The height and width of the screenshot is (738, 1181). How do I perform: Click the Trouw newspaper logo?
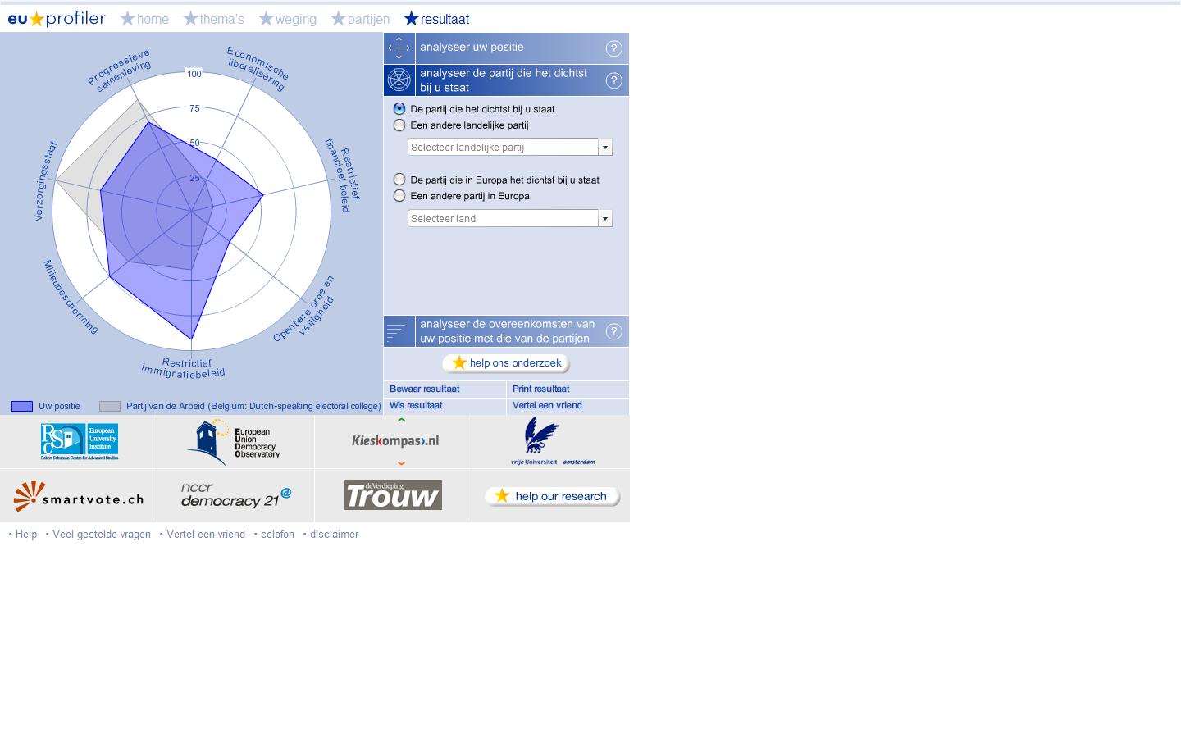(x=393, y=495)
